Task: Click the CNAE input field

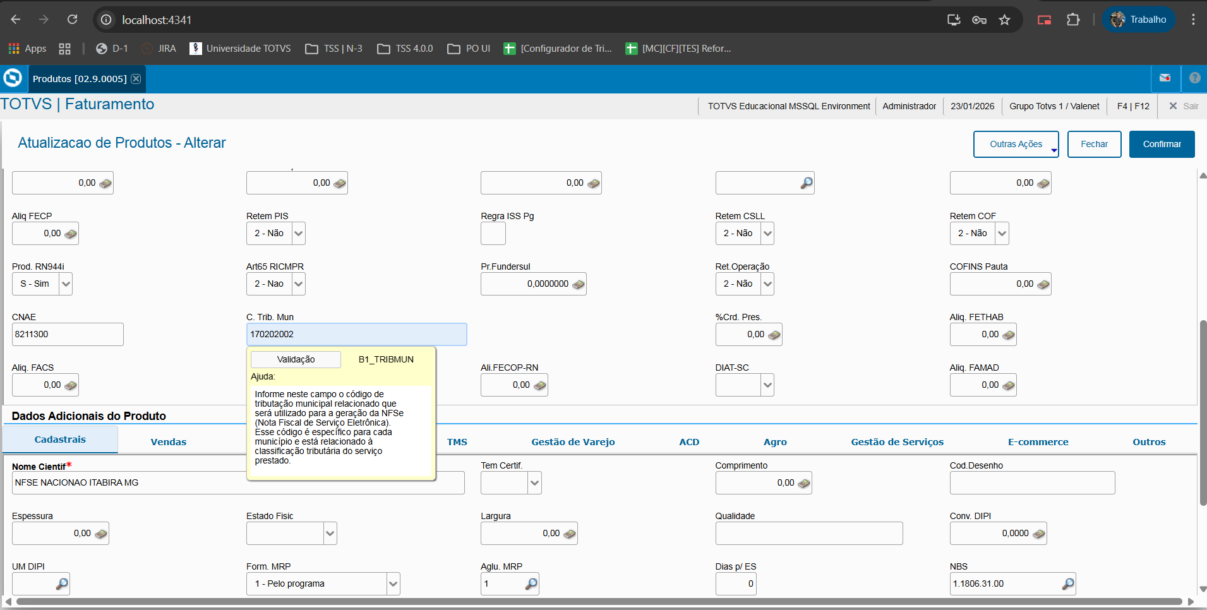Action: 68,335
